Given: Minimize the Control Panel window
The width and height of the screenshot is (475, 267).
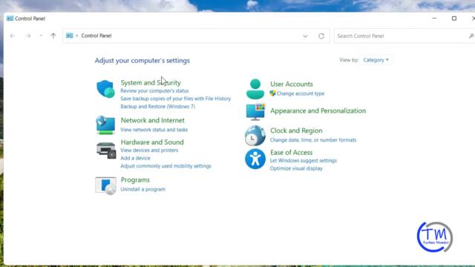Looking at the screenshot, I should 434,19.
